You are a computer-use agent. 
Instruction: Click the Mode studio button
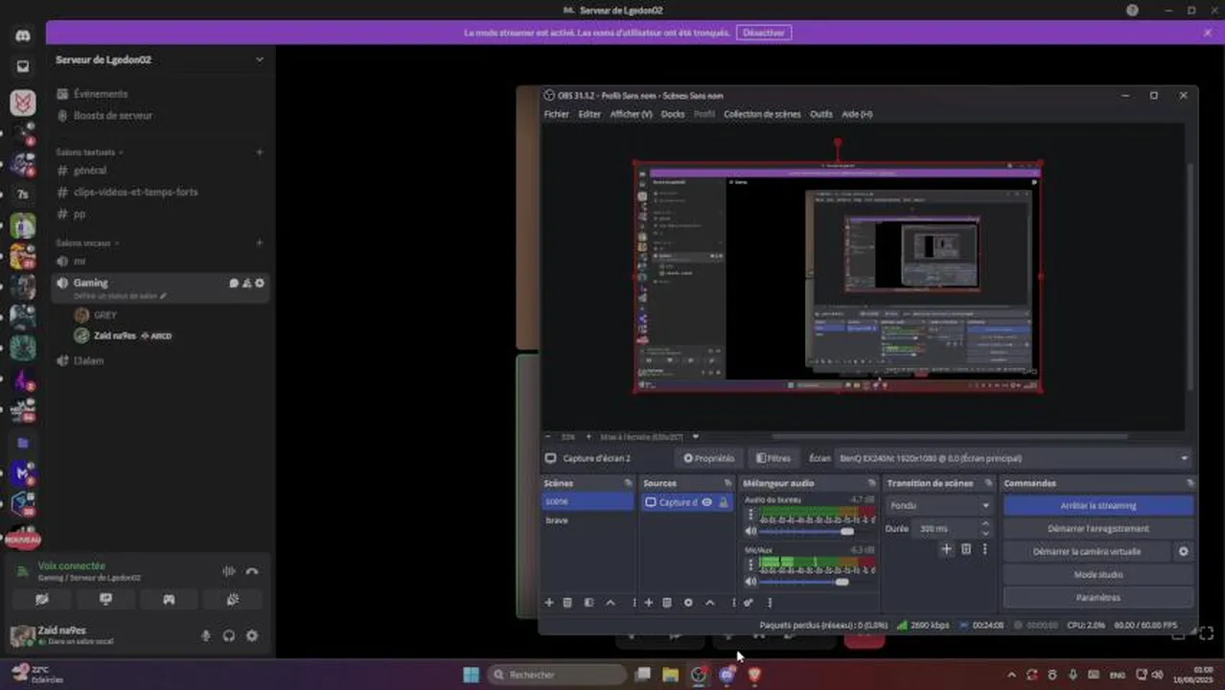(x=1098, y=575)
